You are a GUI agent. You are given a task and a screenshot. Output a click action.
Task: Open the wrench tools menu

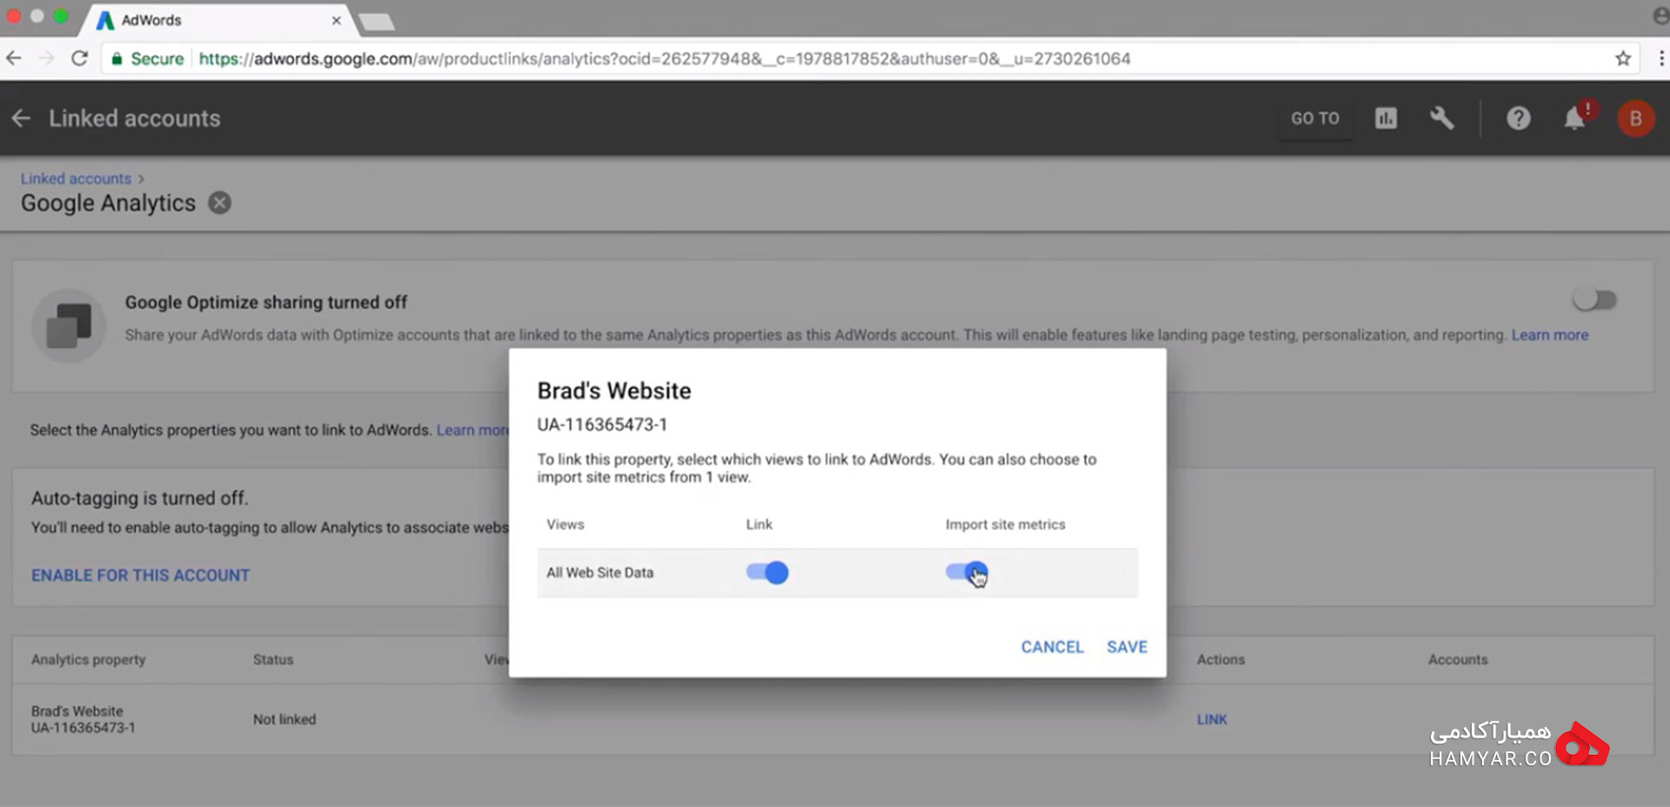pyautogui.click(x=1441, y=118)
